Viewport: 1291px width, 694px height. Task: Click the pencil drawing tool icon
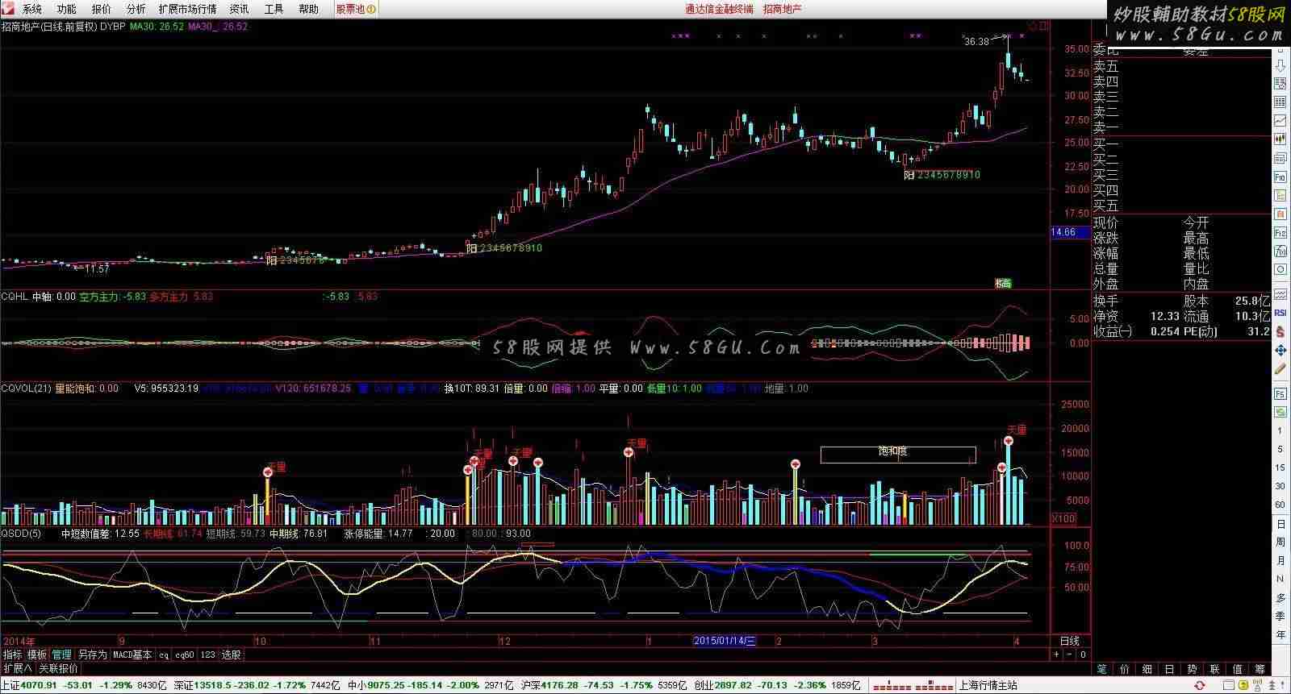tap(1281, 370)
